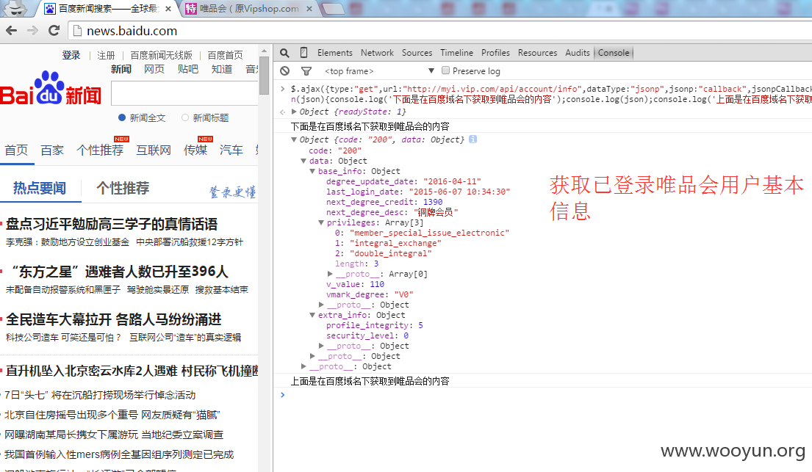Open headline about 东方之星 遇难者人数
812x472 pixels.
pos(119,272)
